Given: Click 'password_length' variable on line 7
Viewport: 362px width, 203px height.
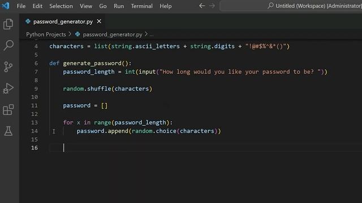Looking at the screenshot, I should pos(89,72).
